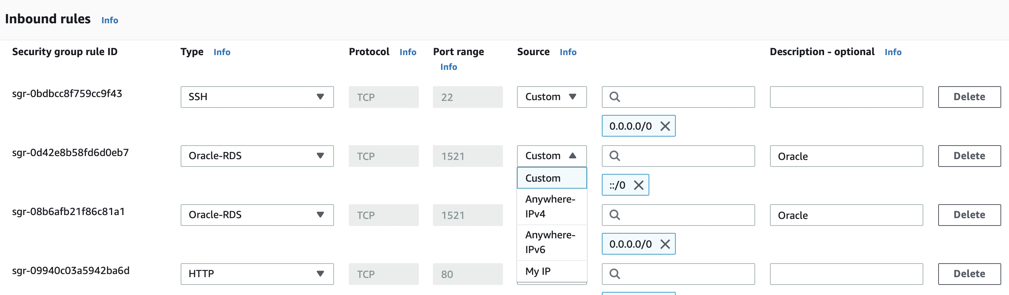Select Custom option in source list
Image resolution: width=1009 pixels, height=295 pixels.
(552, 178)
